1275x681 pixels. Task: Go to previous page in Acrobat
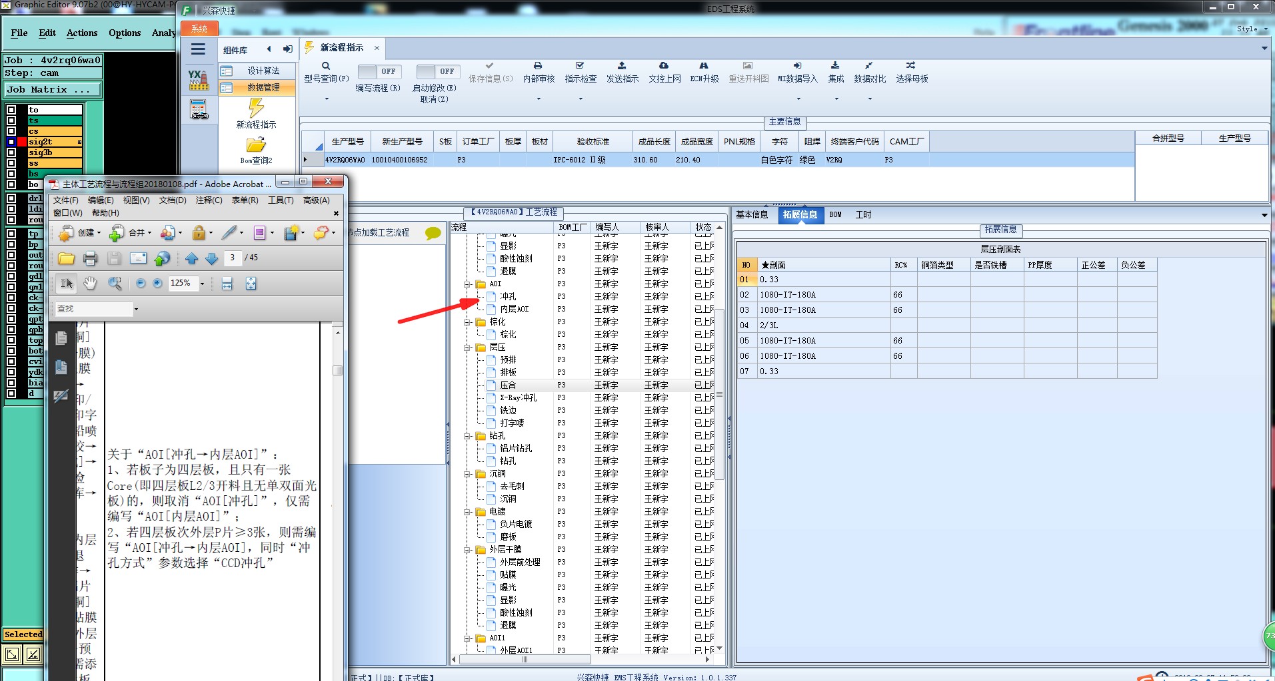pyautogui.click(x=192, y=258)
